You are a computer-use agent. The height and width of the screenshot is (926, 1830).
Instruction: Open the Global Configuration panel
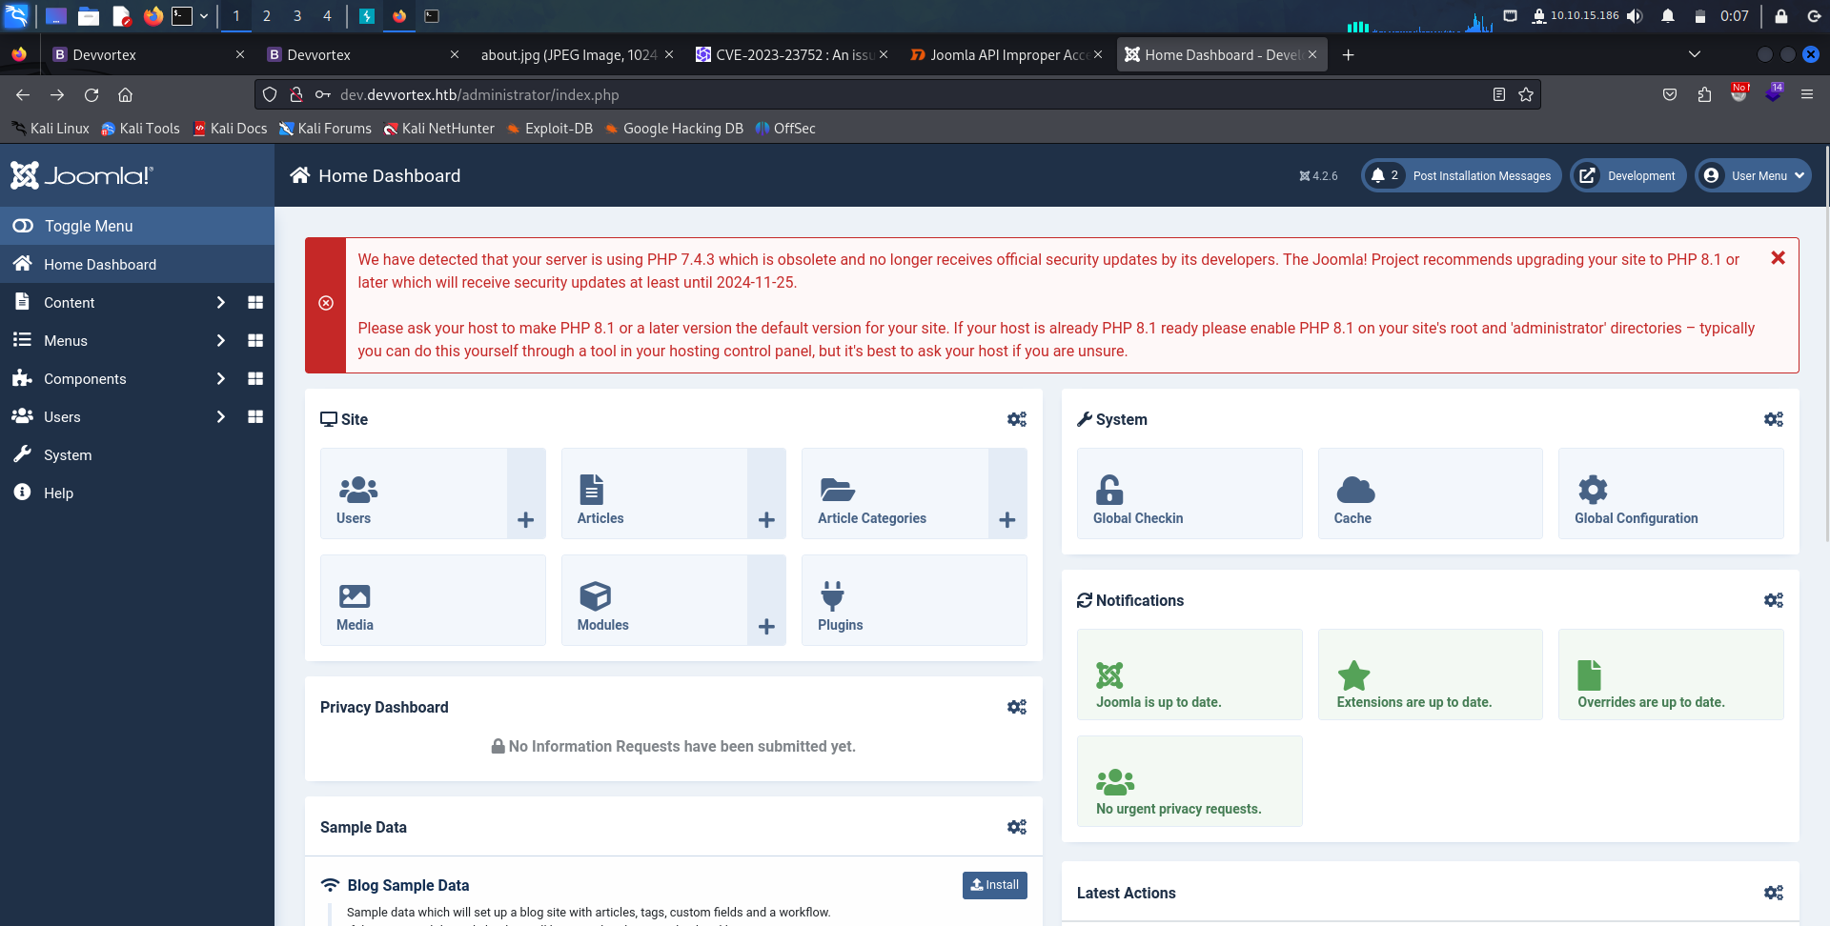pos(1669,493)
